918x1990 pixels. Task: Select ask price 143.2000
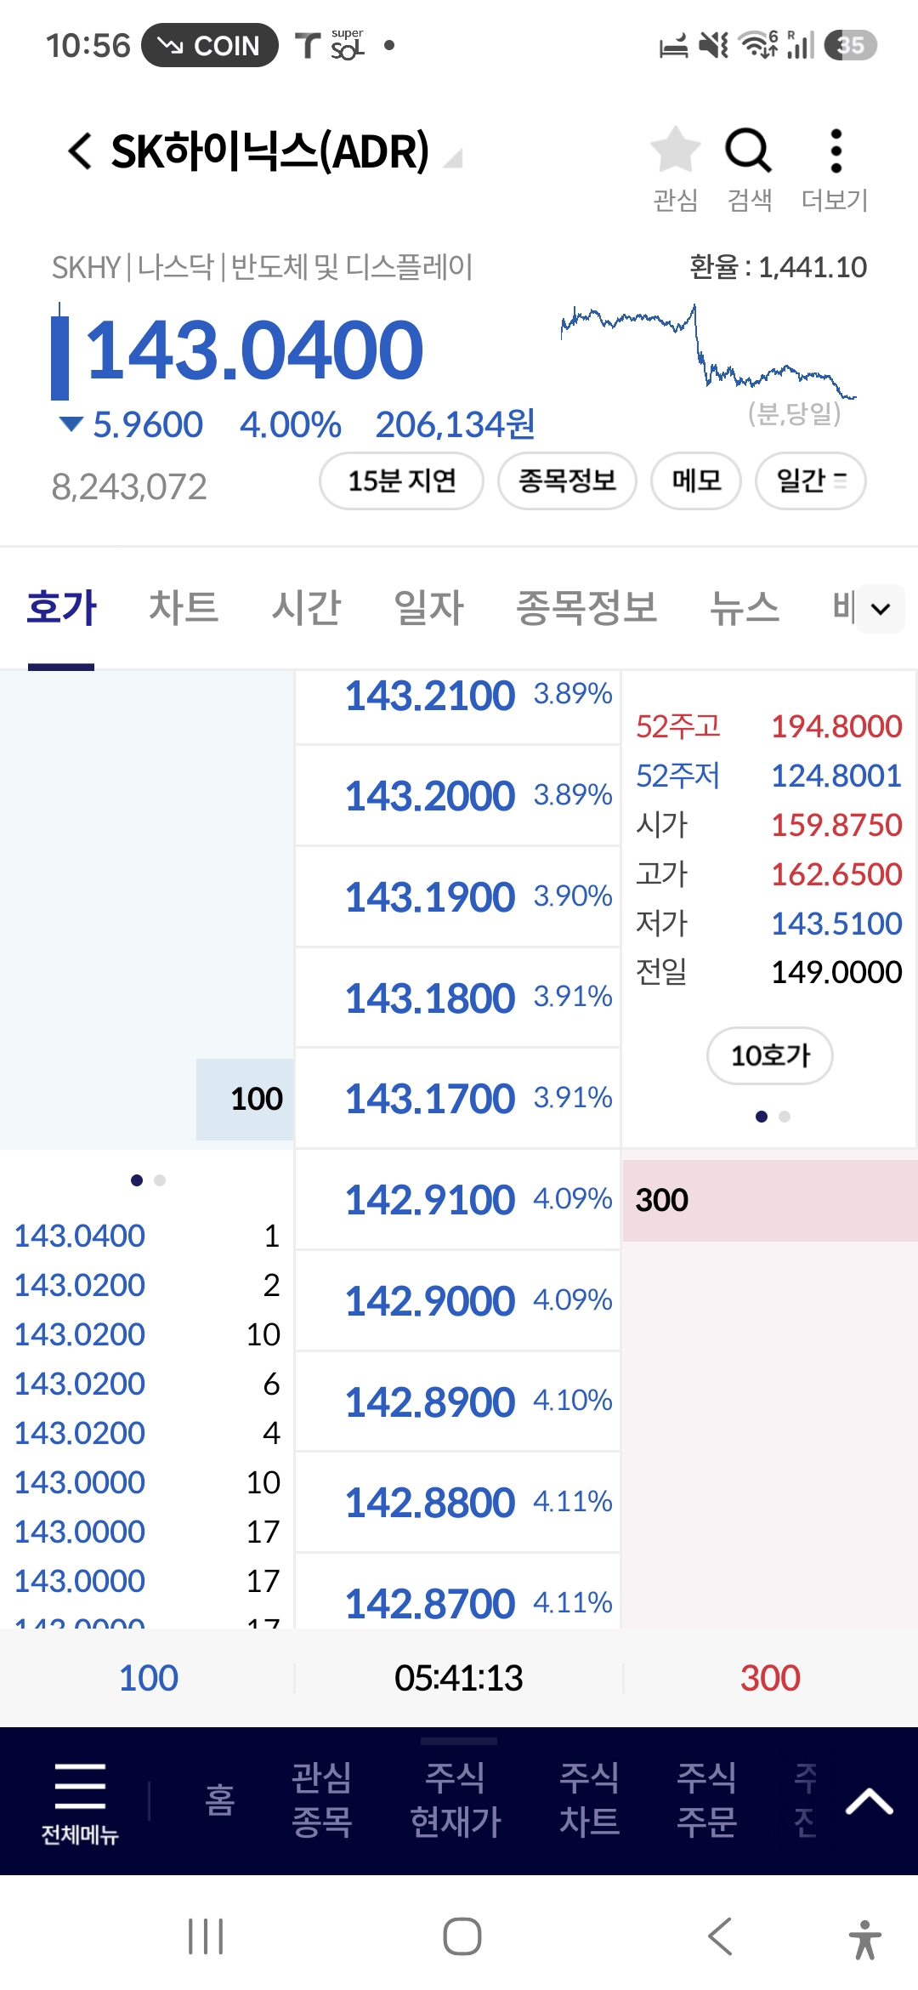pos(457,796)
